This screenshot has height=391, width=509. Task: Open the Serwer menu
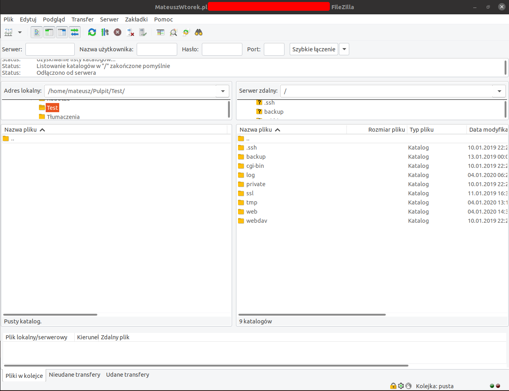point(109,19)
